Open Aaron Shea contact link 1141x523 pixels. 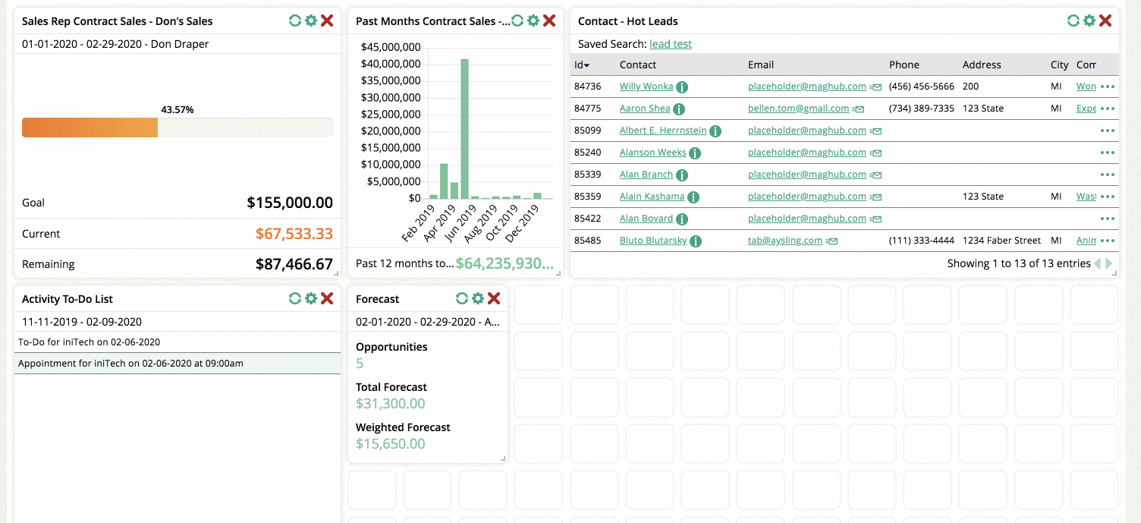645,109
